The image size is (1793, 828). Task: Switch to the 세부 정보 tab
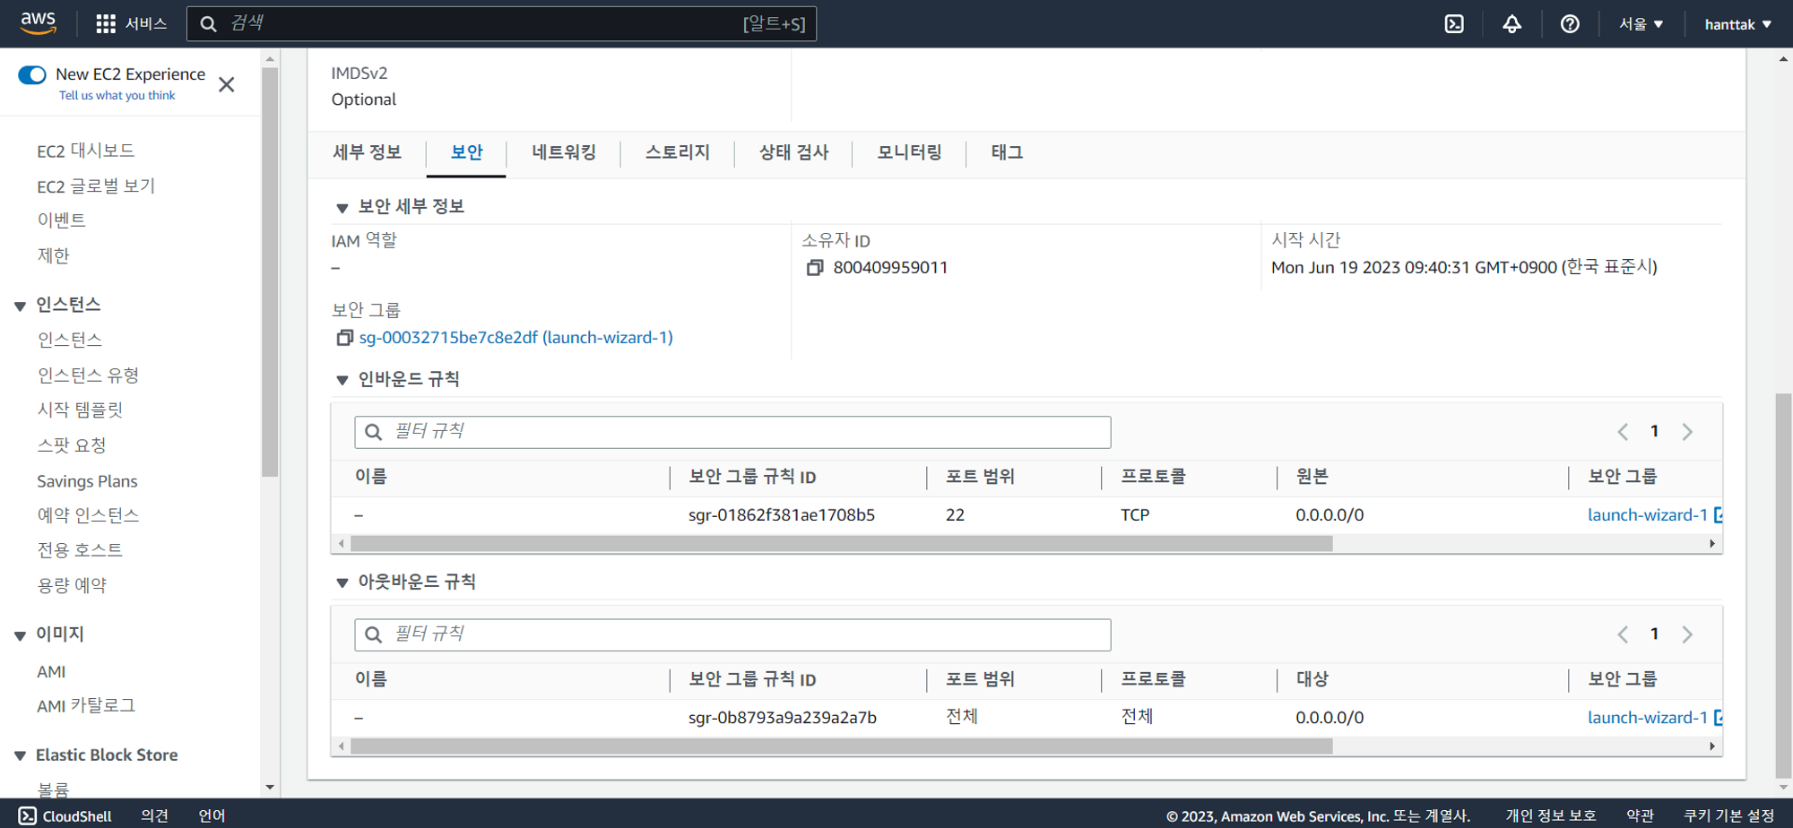point(367,153)
